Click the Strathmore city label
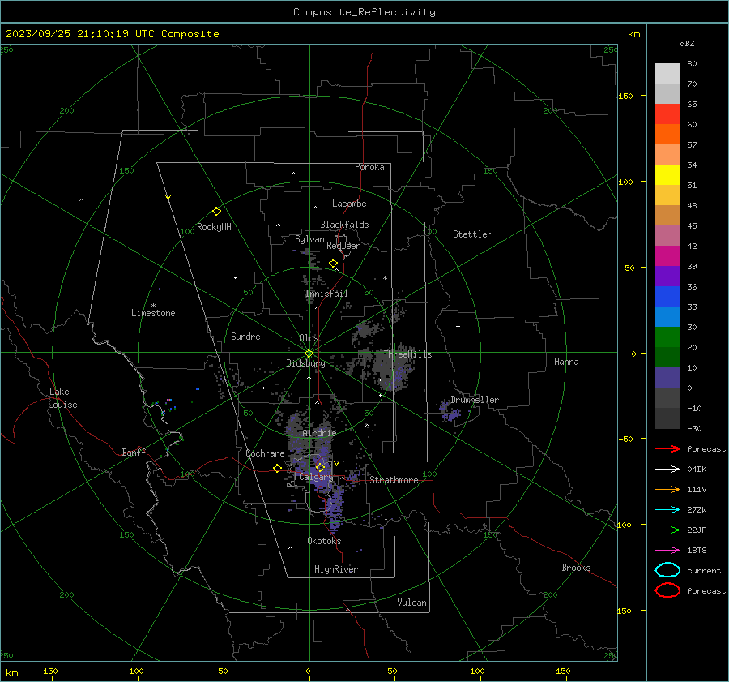Image resolution: width=729 pixels, height=682 pixels. [x=394, y=480]
